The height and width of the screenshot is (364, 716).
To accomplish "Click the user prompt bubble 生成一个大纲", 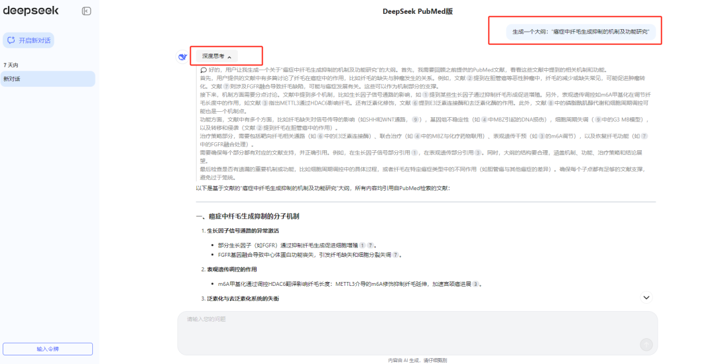I will 580,32.
